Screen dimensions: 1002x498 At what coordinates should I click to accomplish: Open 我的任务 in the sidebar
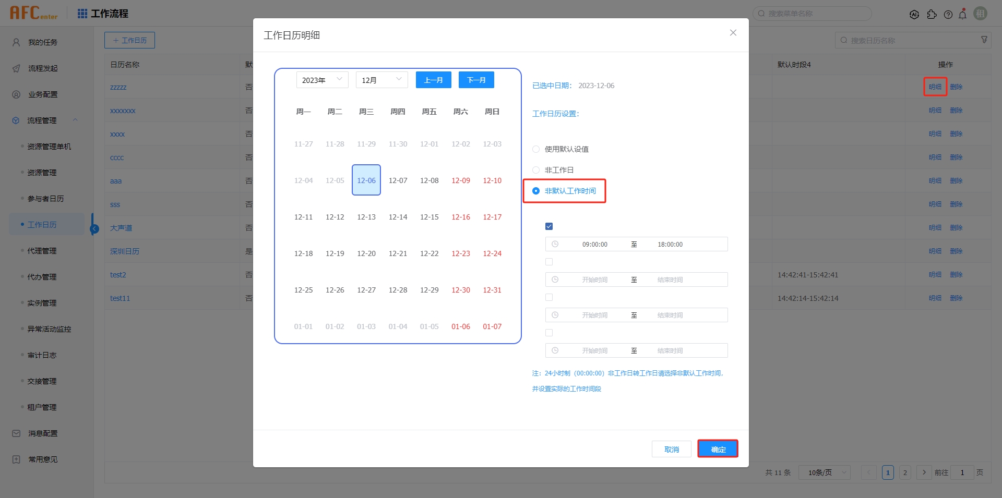tap(42, 42)
